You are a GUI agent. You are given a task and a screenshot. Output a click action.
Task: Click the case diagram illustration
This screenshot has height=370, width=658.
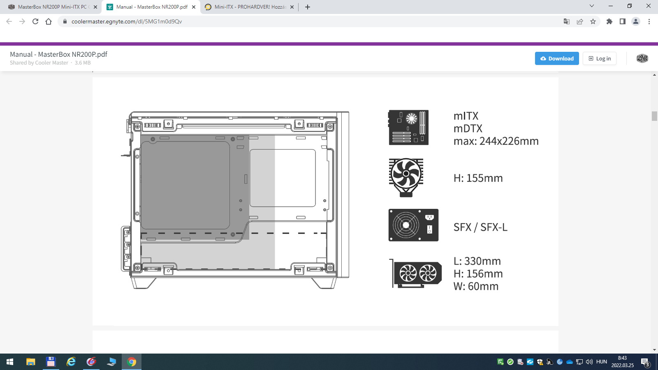coord(235,200)
